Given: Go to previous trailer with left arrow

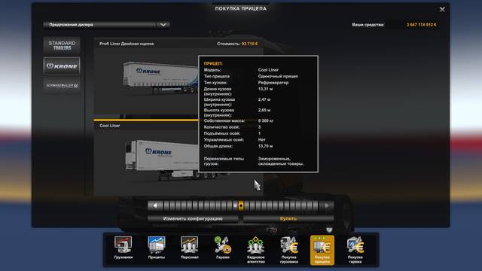Looking at the screenshot, I should (154, 206).
